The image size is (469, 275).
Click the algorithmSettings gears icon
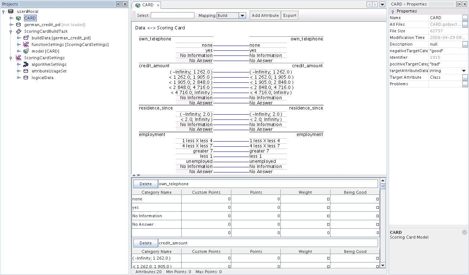pos(26,64)
